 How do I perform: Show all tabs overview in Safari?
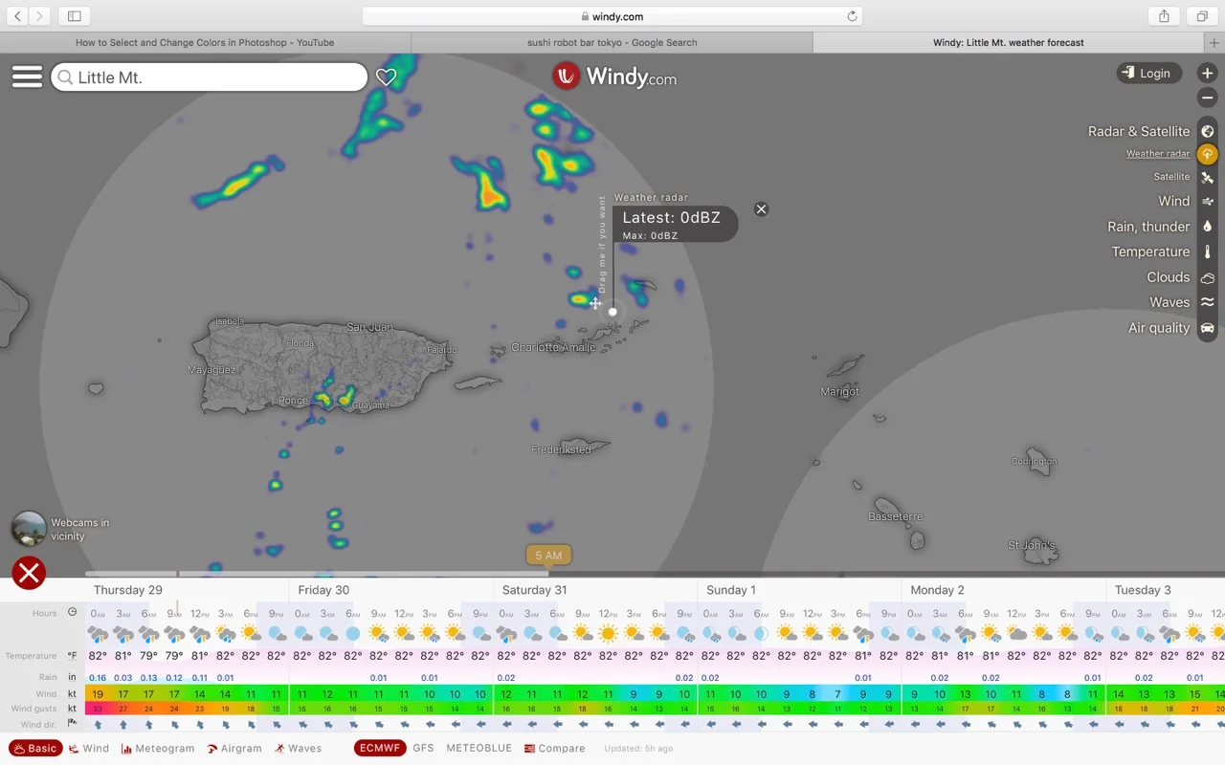[1201, 15]
